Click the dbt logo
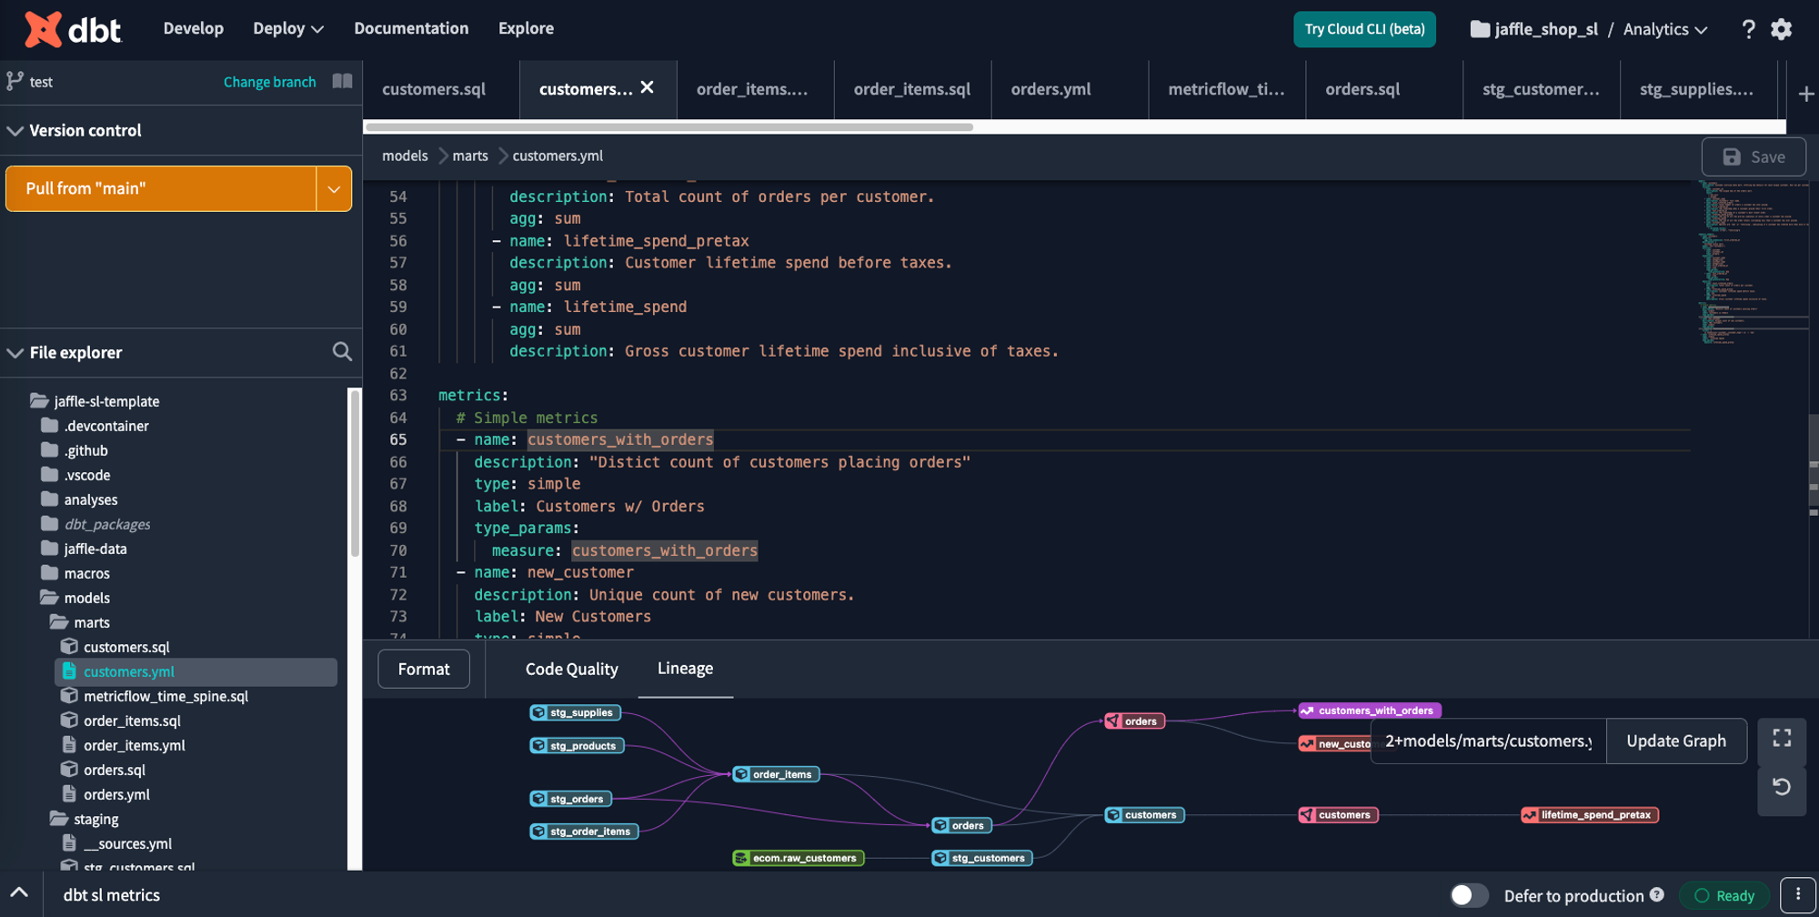The width and height of the screenshot is (1819, 917). (73, 30)
